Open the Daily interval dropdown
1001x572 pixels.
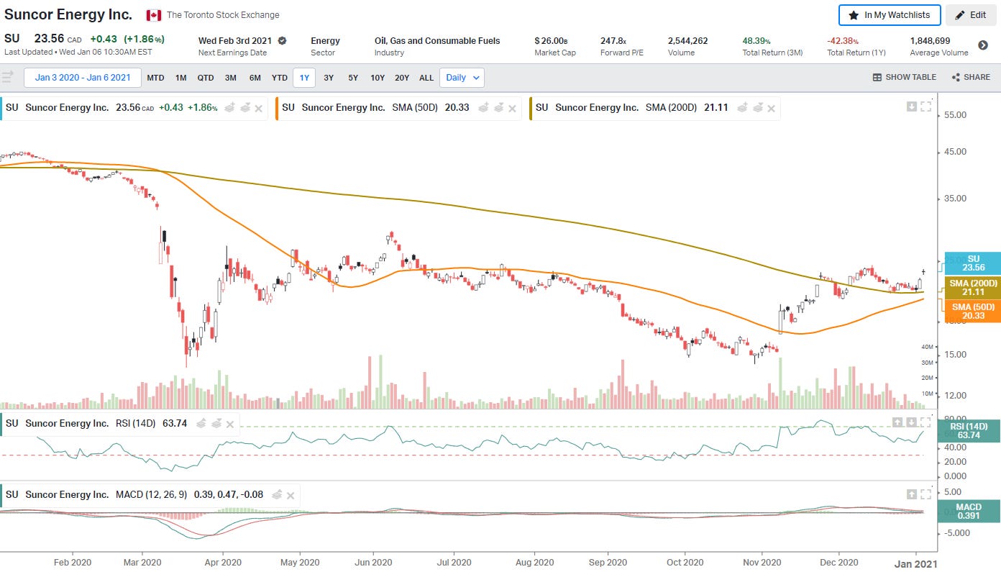pos(461,78)
